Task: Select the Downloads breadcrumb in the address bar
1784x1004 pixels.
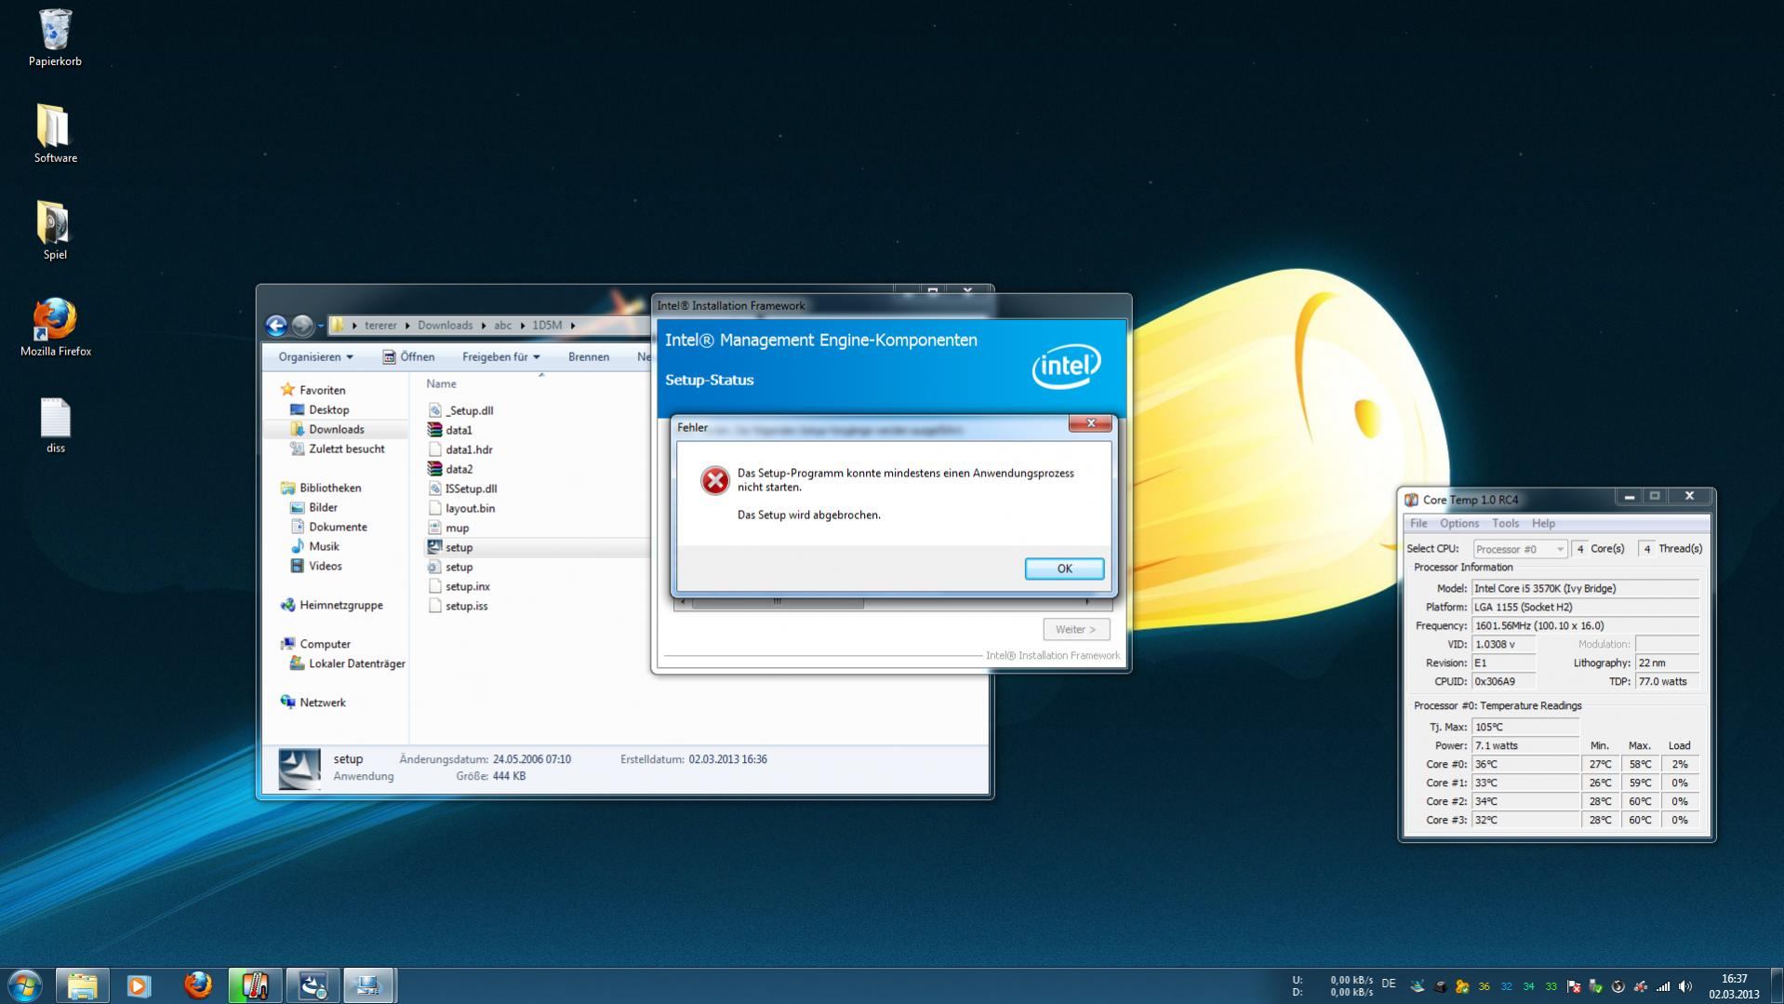Action: pyautogui.click(x=445, y=325)
